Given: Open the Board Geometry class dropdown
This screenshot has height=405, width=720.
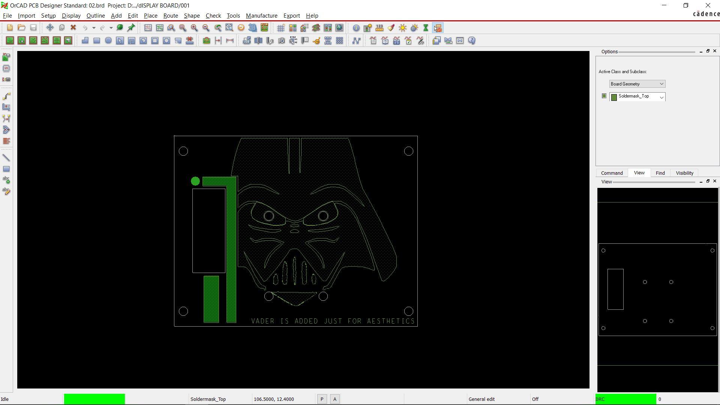Looking at the screenshot, I should tap(637, 84).
